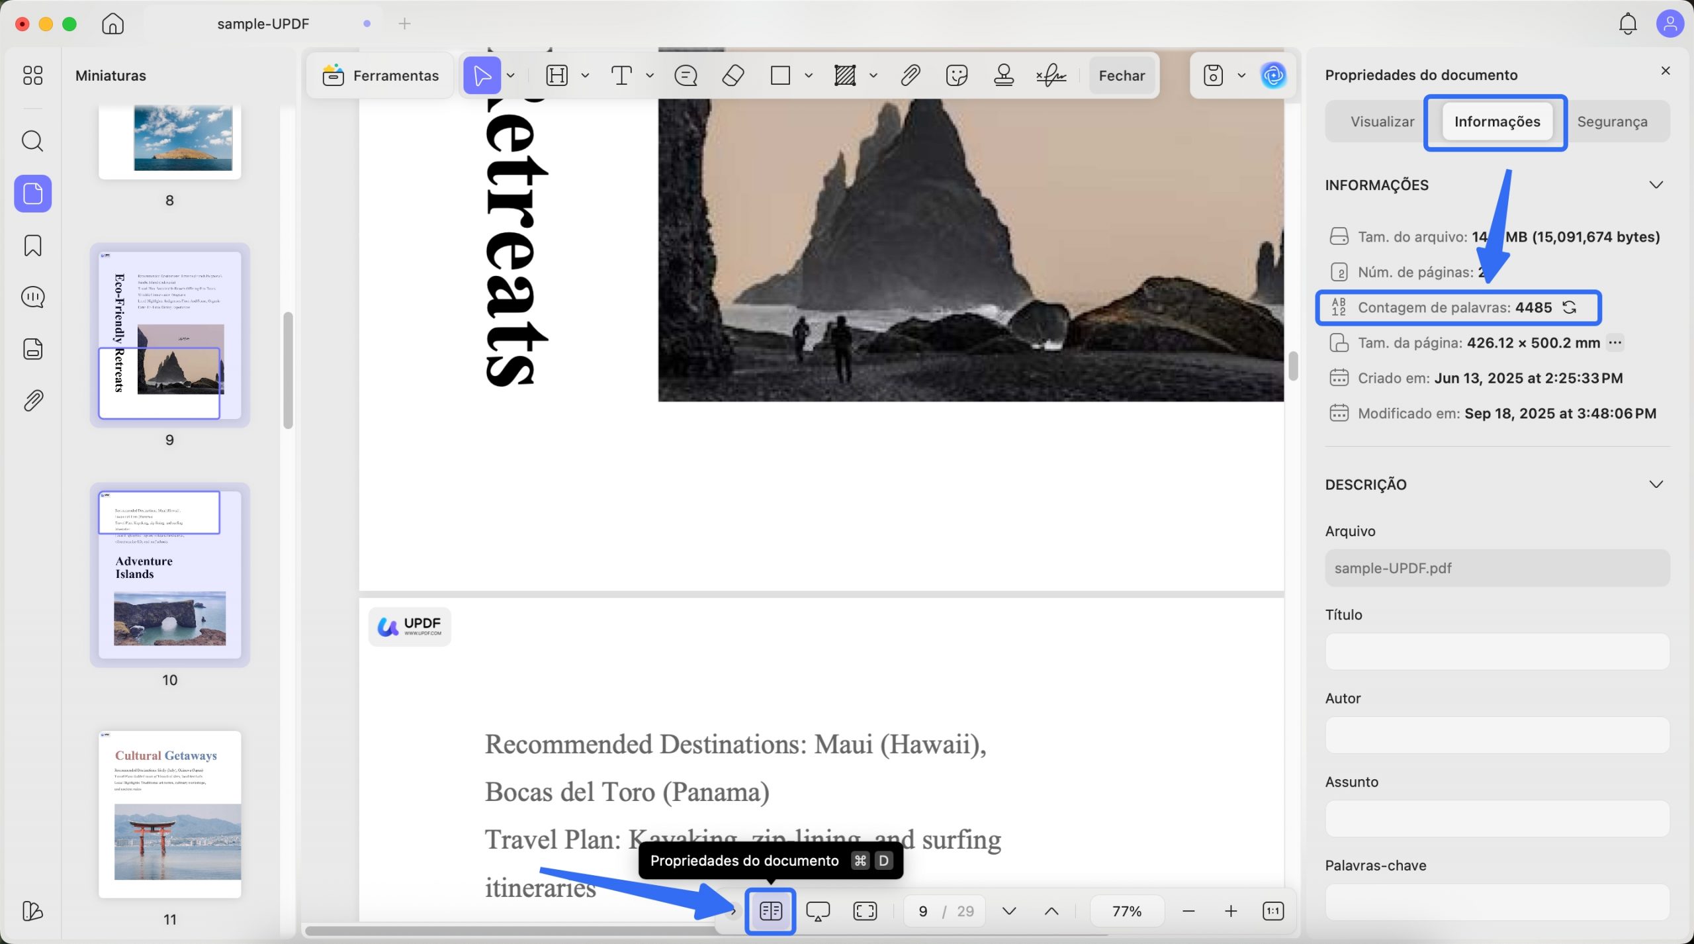The height and width of the screenshot is (944, 1694).
Task: Open the Signature tool
Action: click(x=1051, y=75)
